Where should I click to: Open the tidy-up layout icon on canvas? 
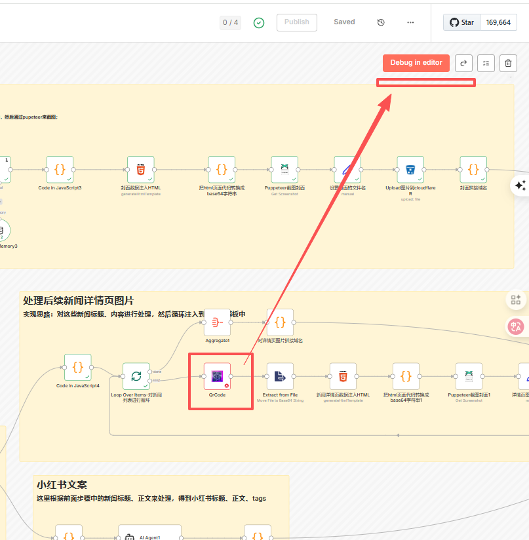click(x=517, y=299)
